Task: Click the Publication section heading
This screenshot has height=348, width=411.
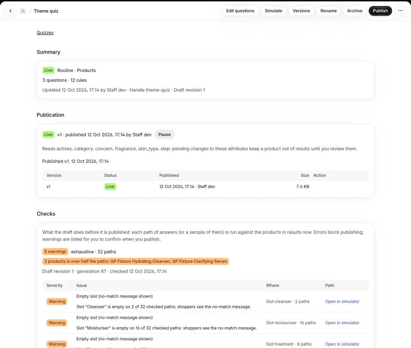Action: [50, 115]
